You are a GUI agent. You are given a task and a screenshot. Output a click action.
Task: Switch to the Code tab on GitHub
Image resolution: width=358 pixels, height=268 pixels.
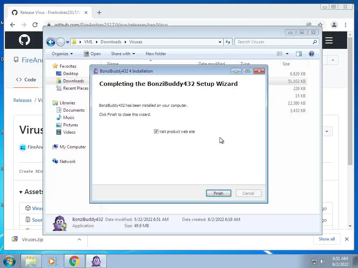pos(26,80)
